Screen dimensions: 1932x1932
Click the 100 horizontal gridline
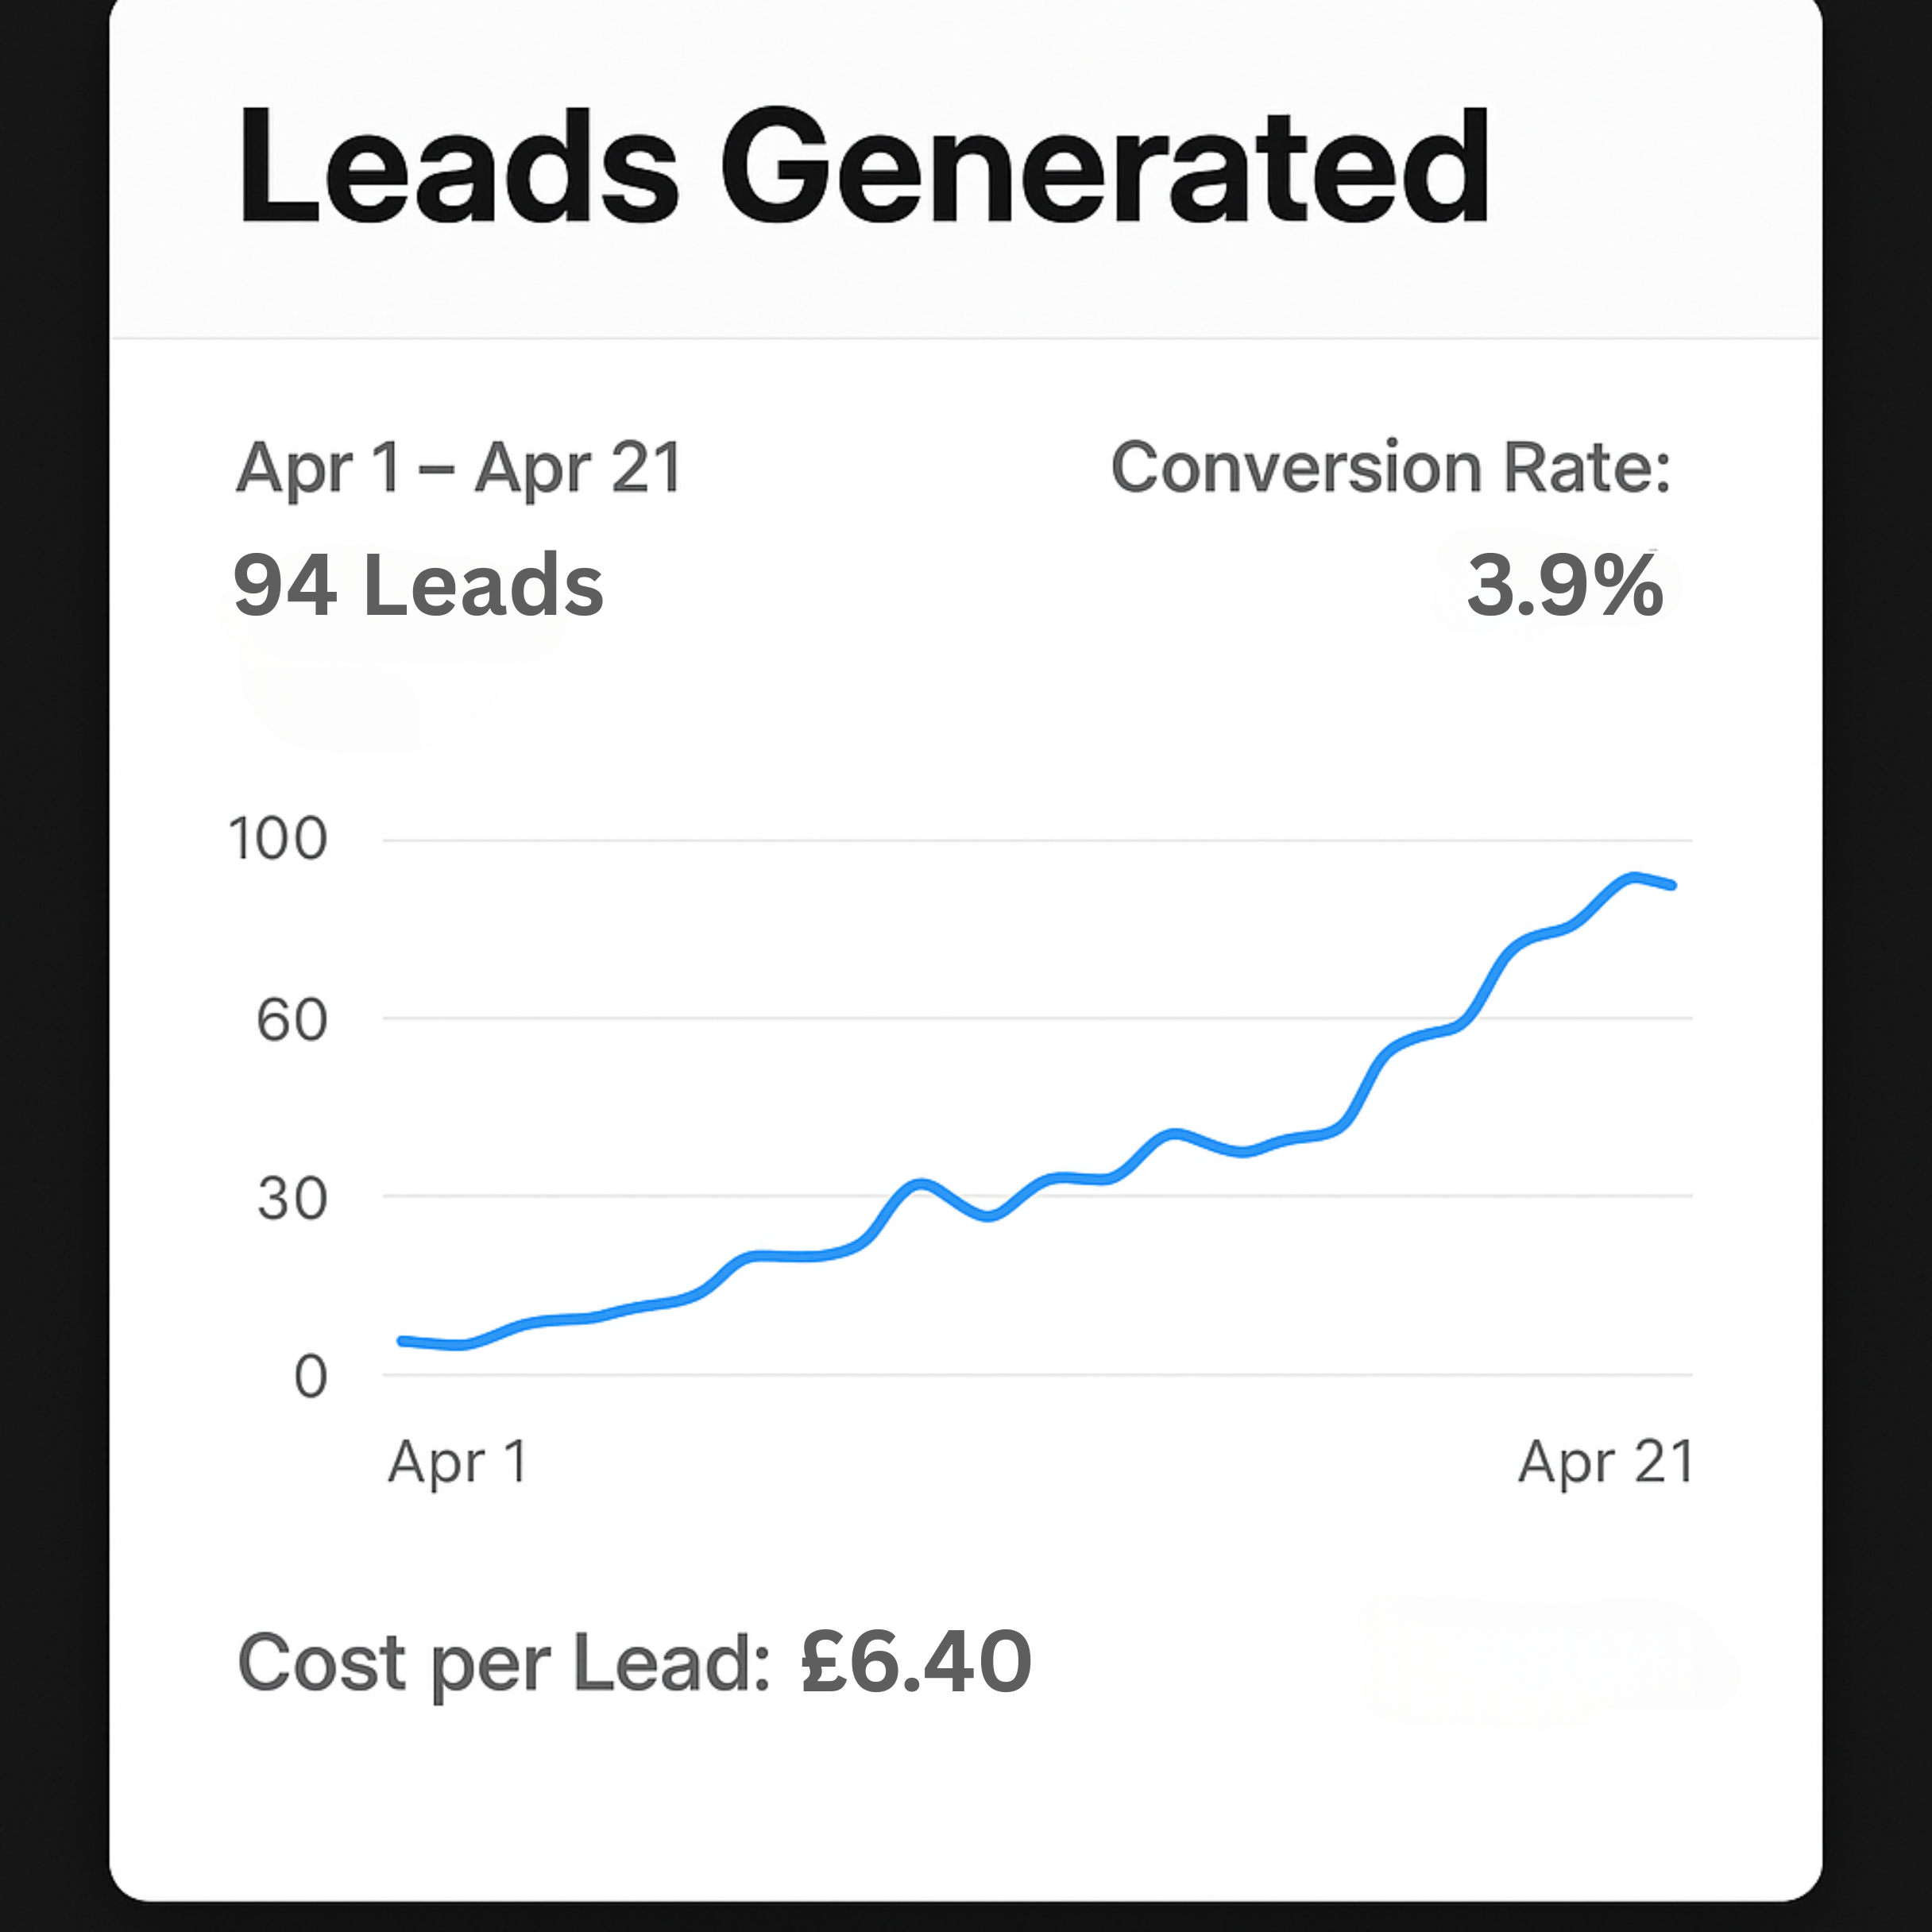point(1000,841)
